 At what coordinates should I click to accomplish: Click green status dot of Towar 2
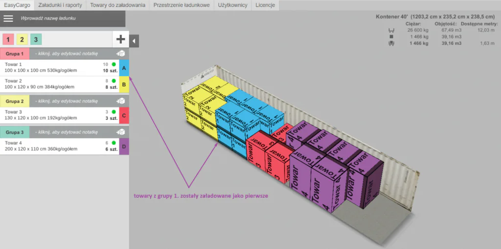coord(114,81)
